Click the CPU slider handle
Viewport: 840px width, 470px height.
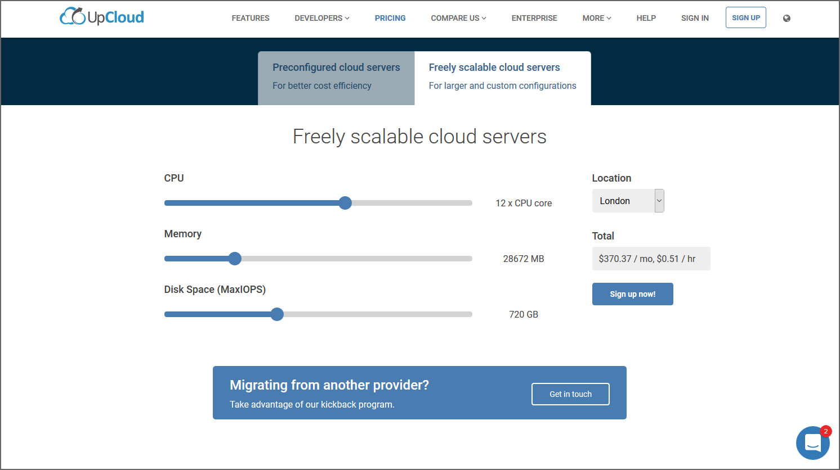(345, 203)
